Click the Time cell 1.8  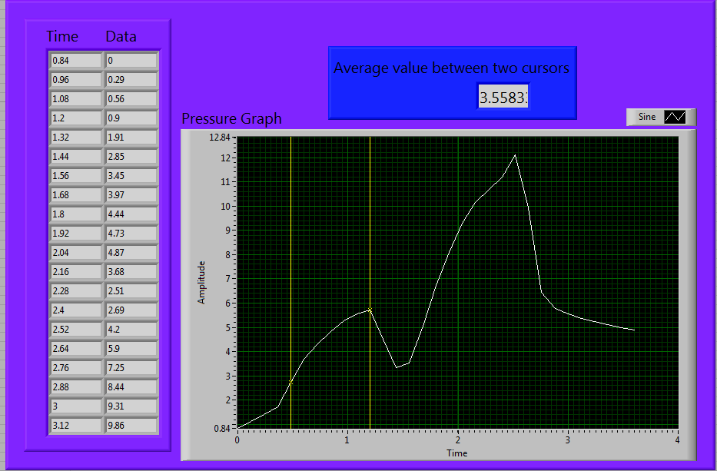pyautogui.click(x=76, y=214)
